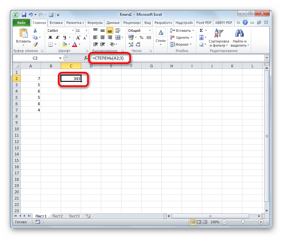The width and height of the screenshot is (282, 238).
Task: Insert a new worksheet tab icon
Action: 88,216
